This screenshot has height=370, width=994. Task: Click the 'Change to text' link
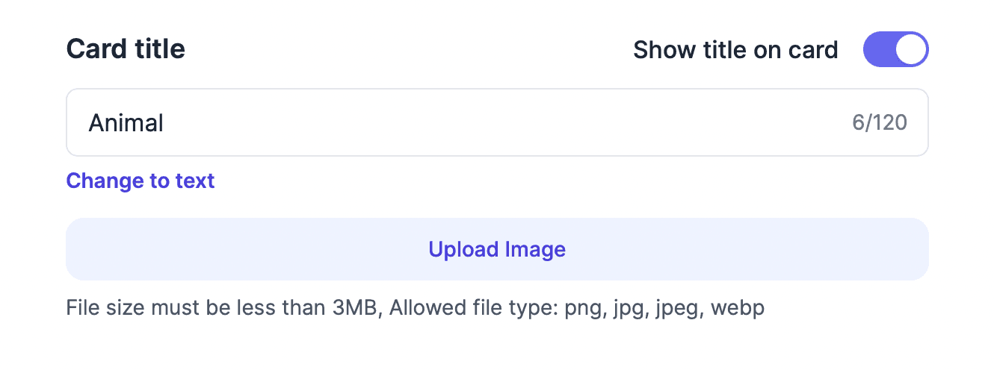(x=141, y=181)
